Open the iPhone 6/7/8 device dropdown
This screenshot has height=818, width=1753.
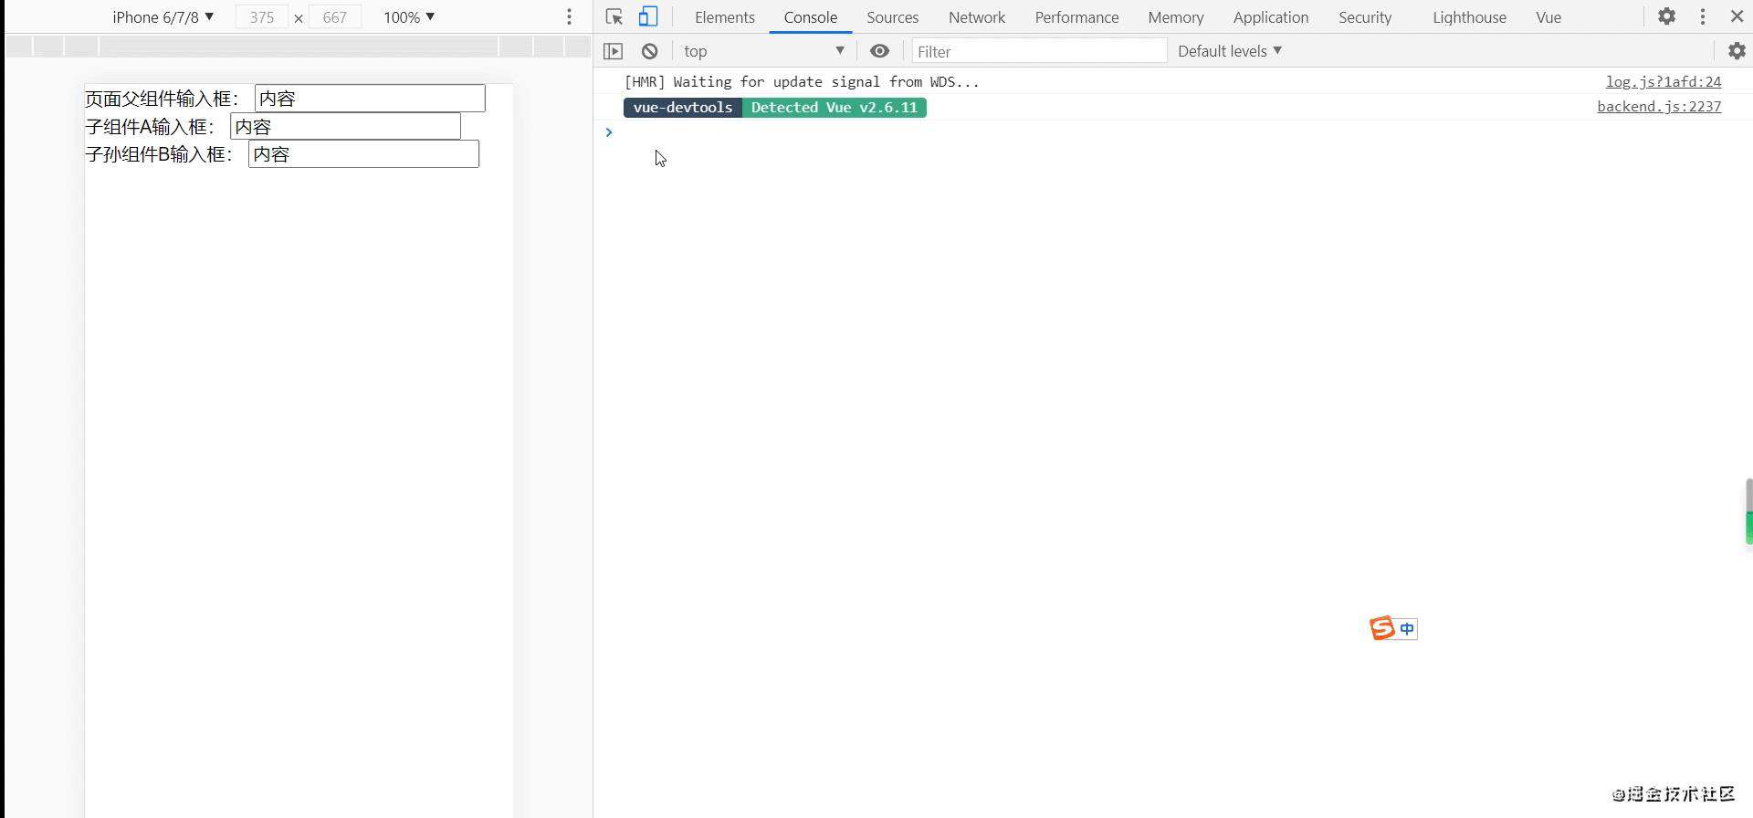coord(163,16)
